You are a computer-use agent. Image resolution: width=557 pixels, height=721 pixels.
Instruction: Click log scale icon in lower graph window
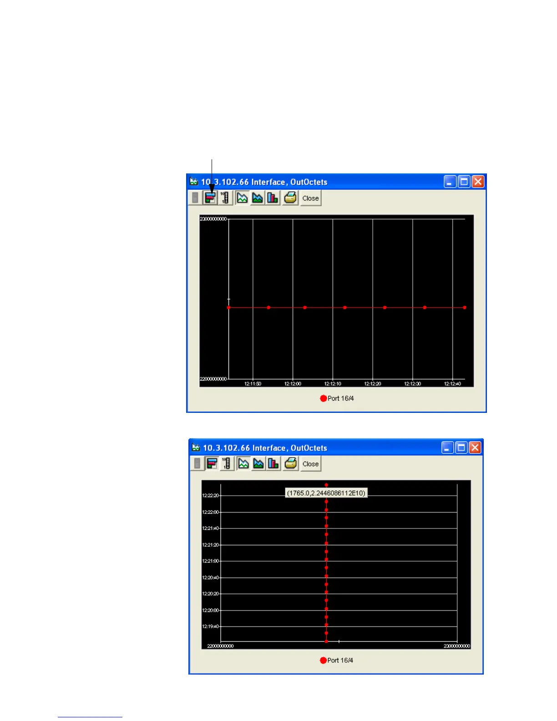point(227,464)
